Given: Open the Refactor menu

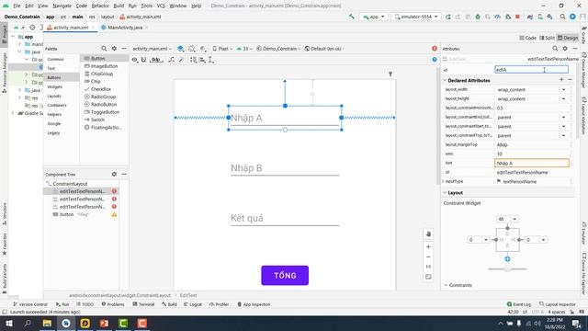Looking at the screenshot, I should coord(100,6).
